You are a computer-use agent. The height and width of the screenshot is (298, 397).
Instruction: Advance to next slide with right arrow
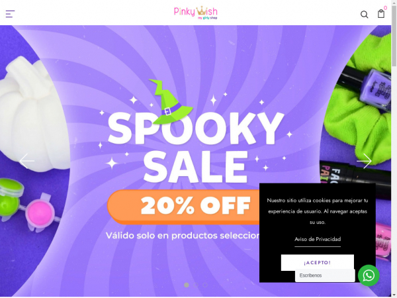coord(364,161)
